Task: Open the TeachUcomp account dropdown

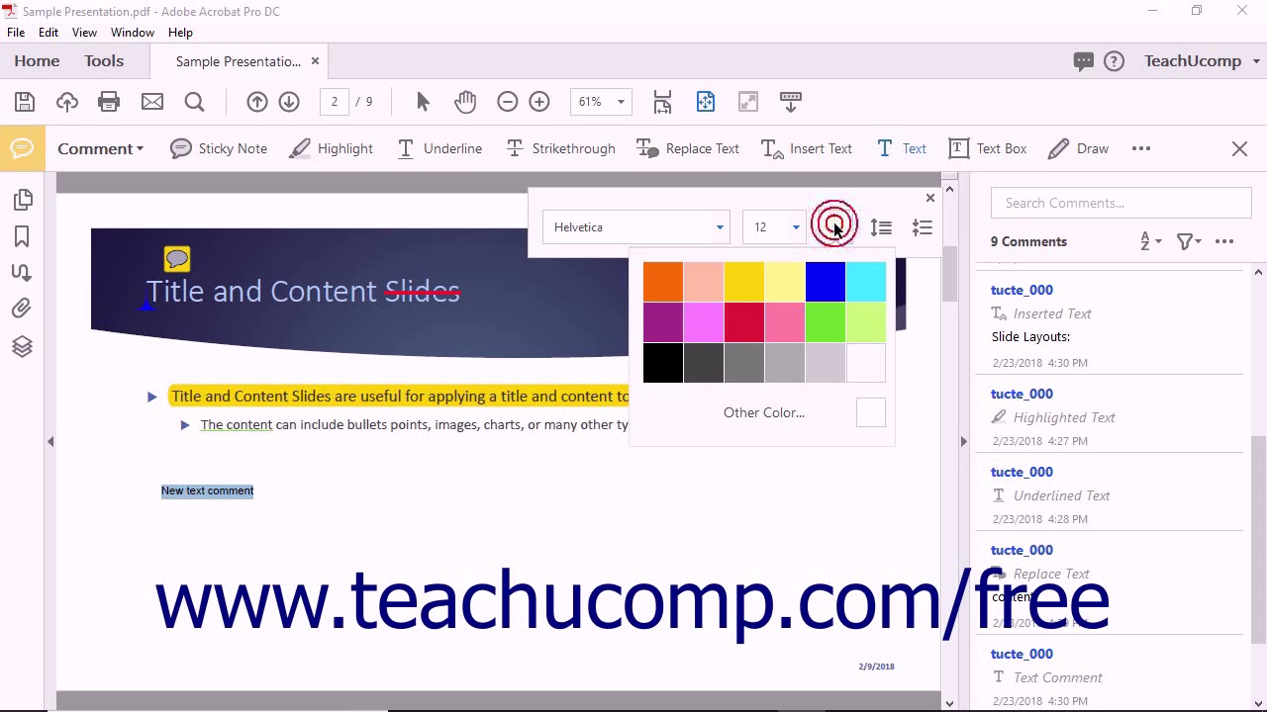Action: 1202,61
